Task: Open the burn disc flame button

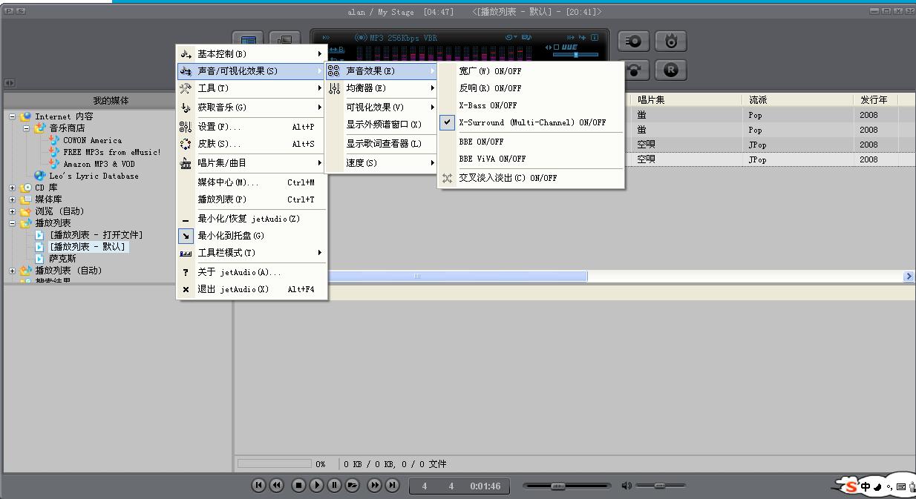Action: (671, 42)
